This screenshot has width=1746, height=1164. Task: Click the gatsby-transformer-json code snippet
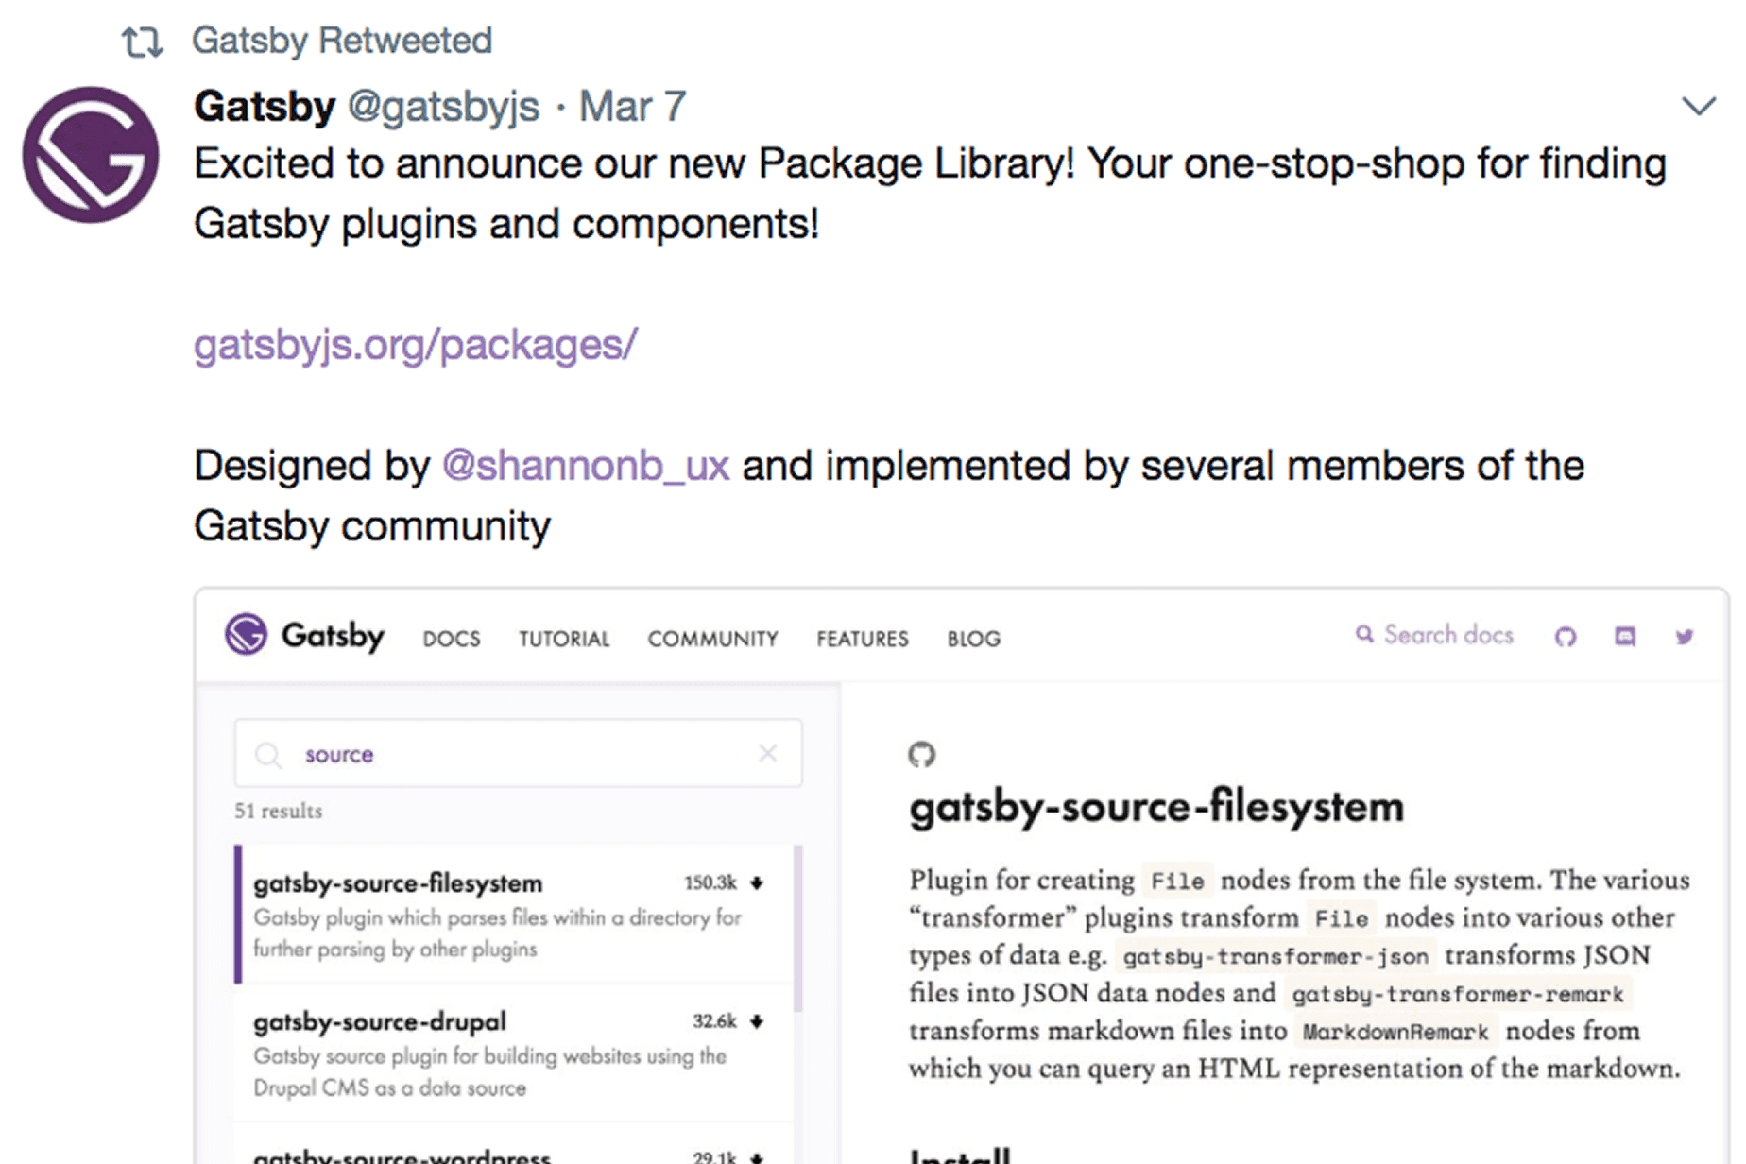pos(1275,956)
